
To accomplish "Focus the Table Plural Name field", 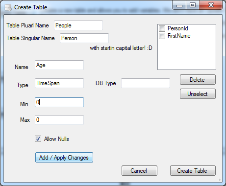I will [x=78, y=25].
